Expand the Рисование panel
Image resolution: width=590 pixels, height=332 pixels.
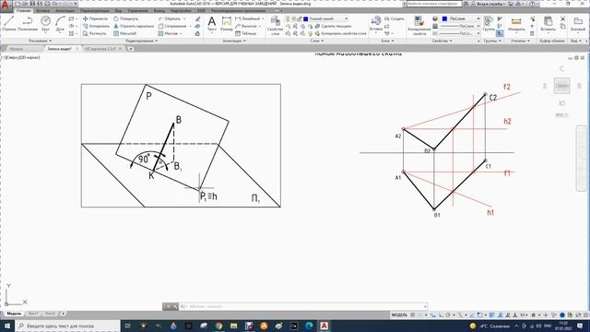40,41
